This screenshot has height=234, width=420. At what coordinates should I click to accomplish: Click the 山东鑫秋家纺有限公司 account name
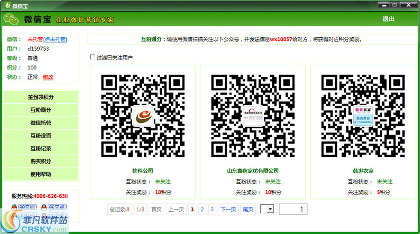[253, 171]
